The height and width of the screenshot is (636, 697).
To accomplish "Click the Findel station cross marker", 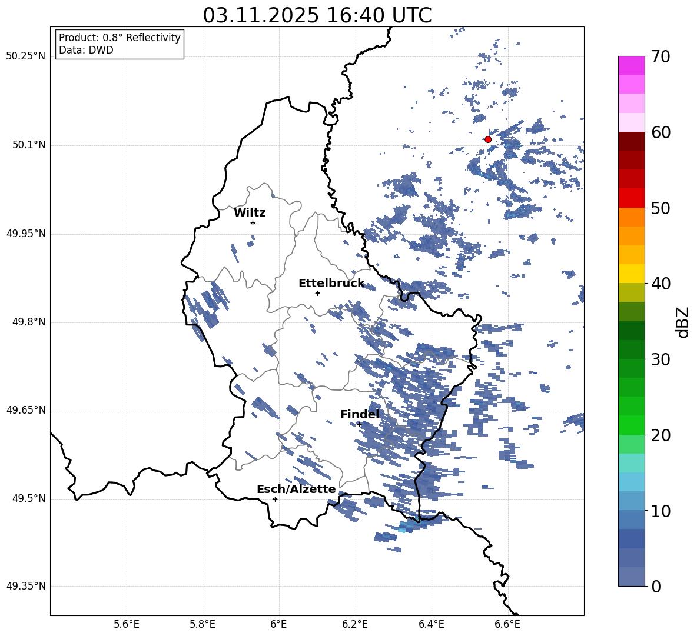I will point(360,424).
